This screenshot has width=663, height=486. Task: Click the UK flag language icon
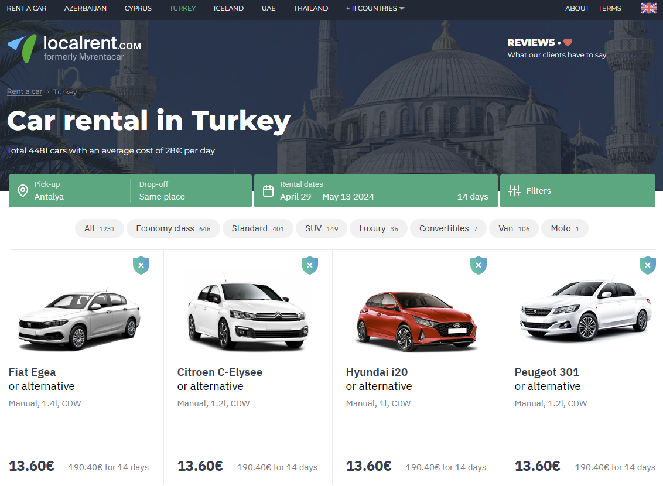pos(648,8)
